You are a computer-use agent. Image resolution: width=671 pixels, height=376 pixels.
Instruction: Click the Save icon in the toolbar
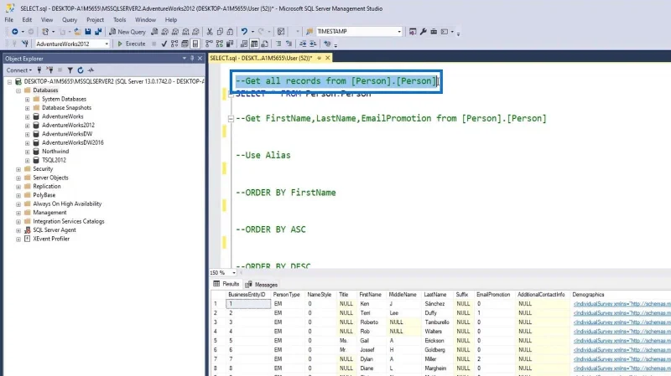[88, 32]
